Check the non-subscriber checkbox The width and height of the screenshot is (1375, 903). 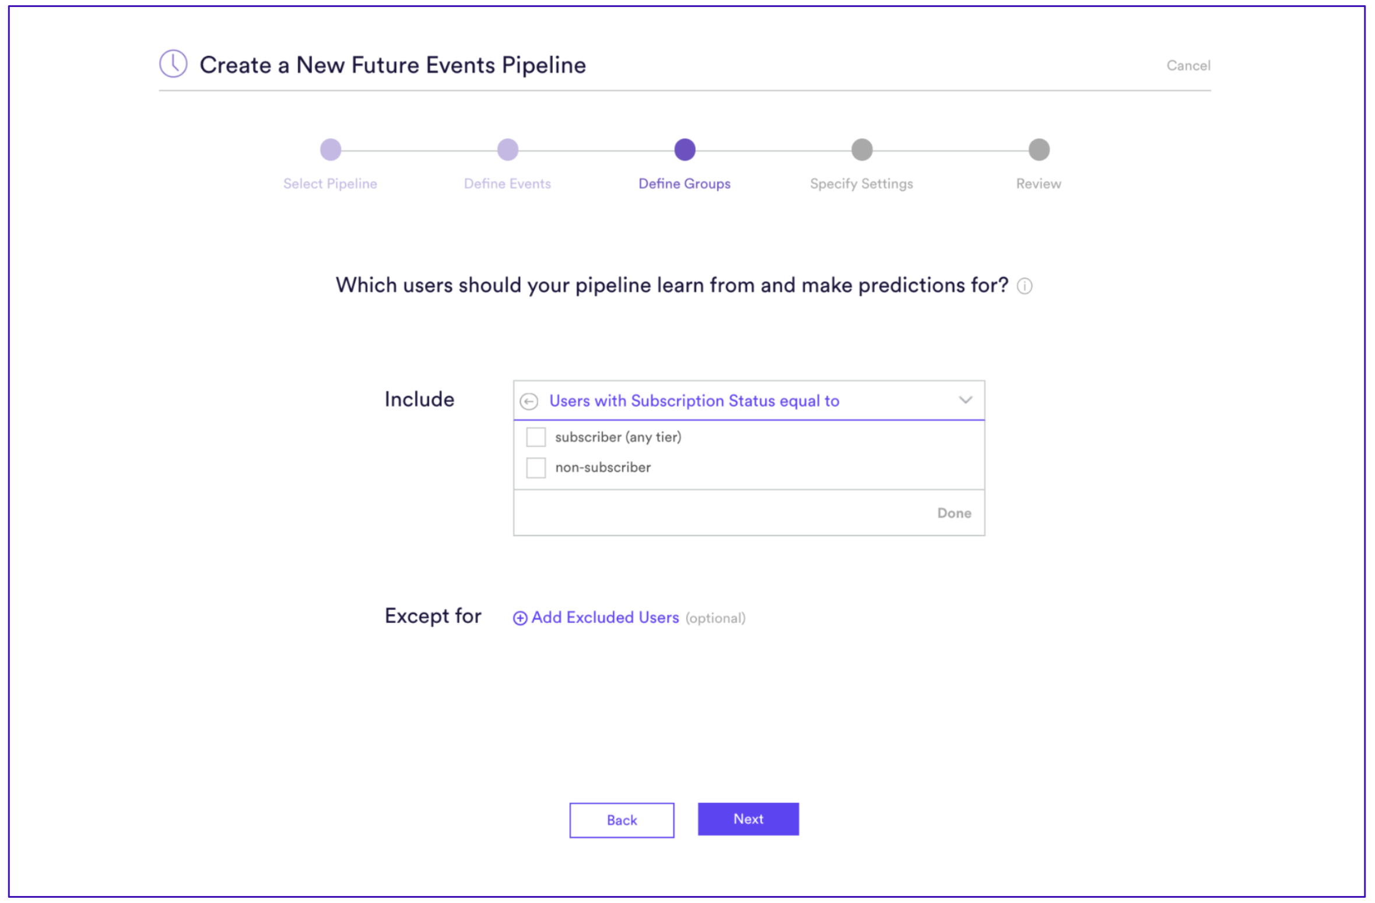(535, 467)
